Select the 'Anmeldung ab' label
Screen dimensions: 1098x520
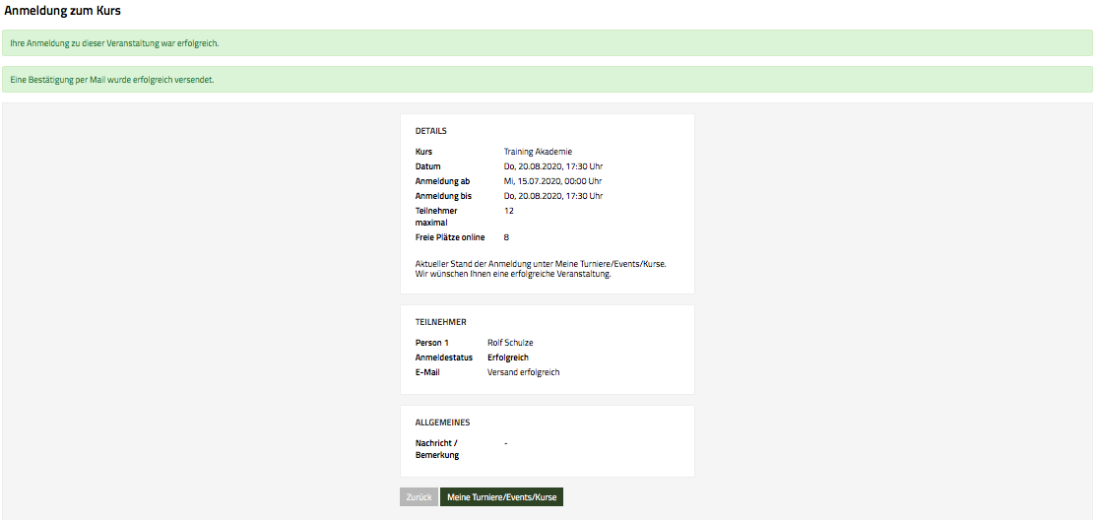click(x=442, y=181)
